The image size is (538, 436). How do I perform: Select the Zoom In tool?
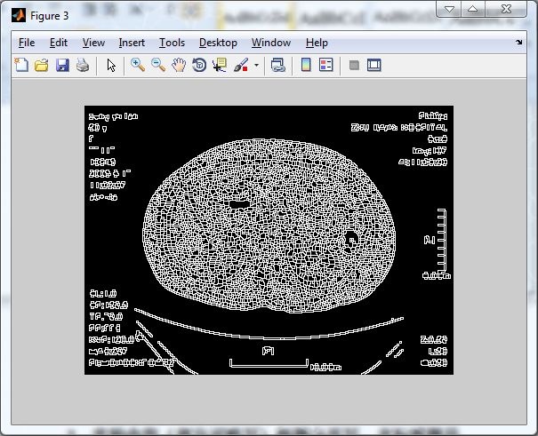pos(138,65)
